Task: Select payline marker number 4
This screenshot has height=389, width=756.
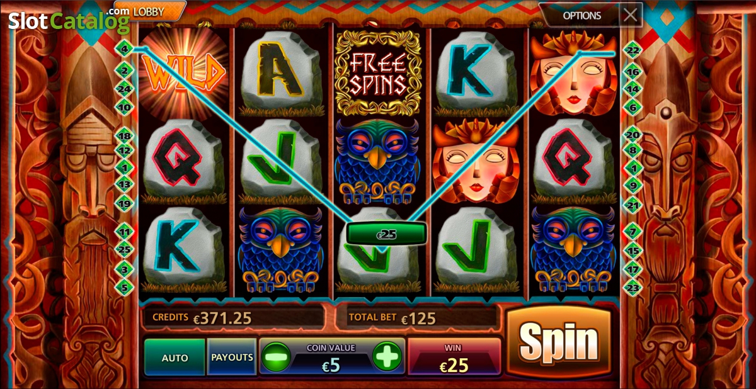Action: (124, 48)
